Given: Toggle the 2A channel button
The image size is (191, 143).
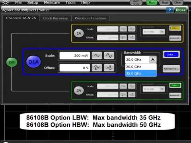Looking at the screenshot, I should point(79,91).
